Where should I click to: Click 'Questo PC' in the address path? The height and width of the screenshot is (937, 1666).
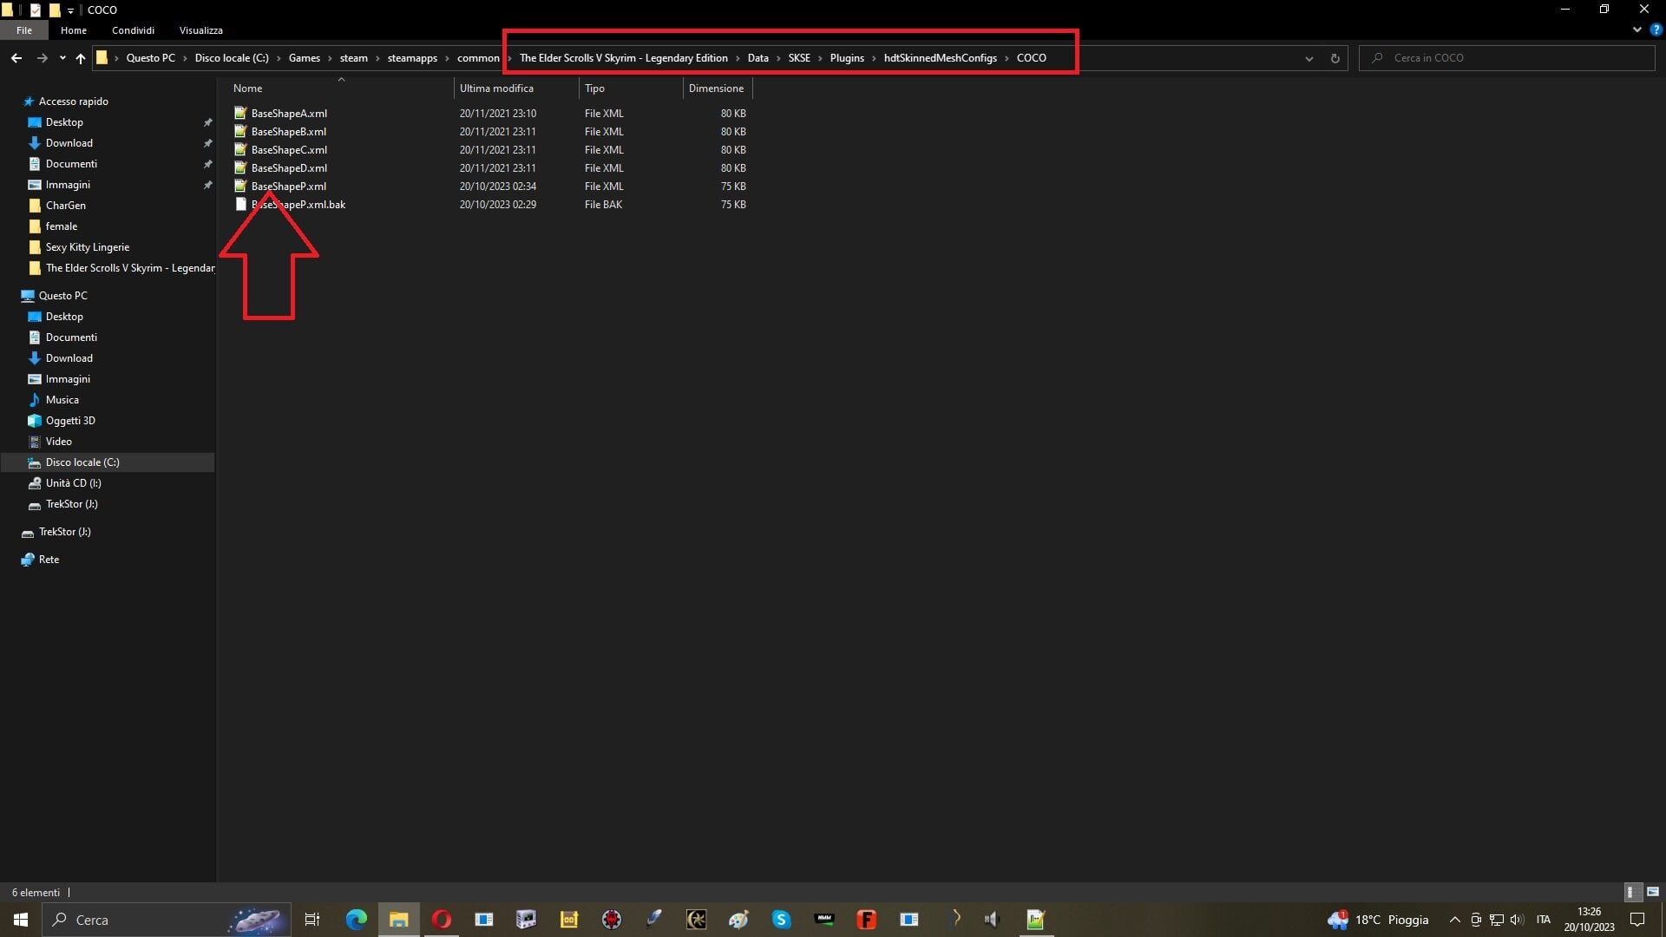150,58
